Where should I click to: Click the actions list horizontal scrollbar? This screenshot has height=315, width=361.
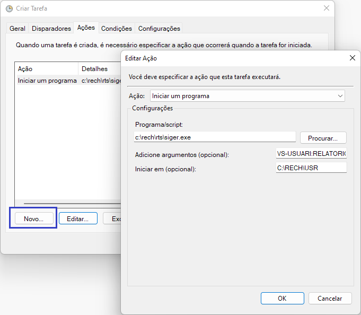pos(72,203)
